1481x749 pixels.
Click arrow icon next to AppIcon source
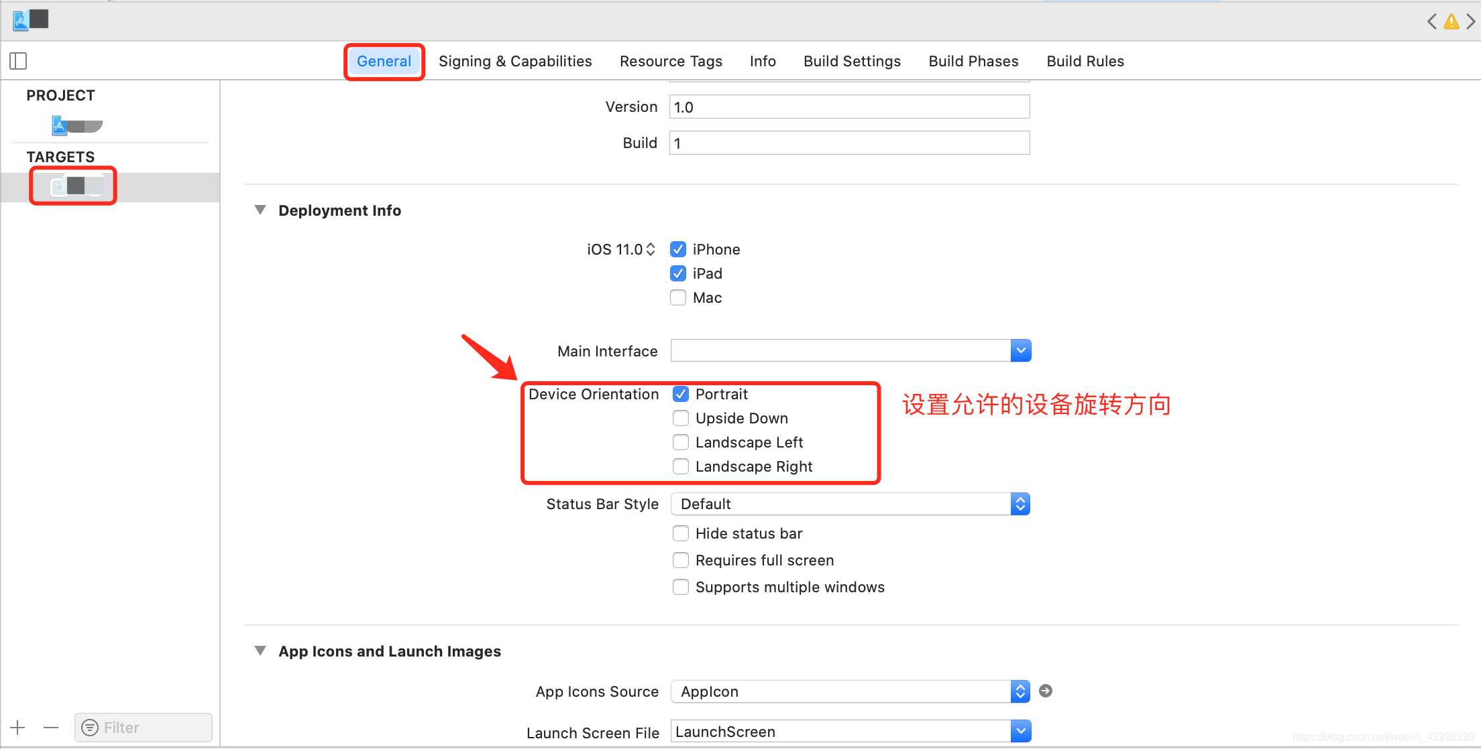coord(1045,691)
